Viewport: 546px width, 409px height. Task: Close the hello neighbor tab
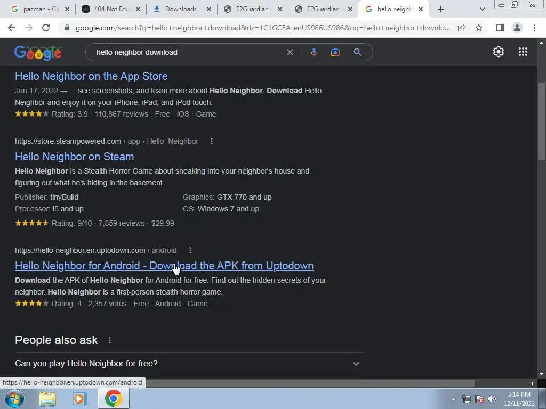[x=421, y=9]
